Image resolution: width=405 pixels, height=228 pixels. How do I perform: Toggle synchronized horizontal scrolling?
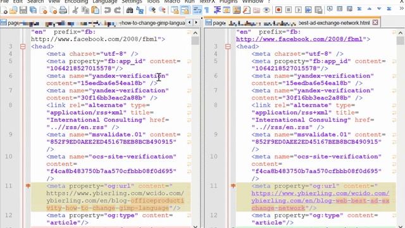(185, 10)
